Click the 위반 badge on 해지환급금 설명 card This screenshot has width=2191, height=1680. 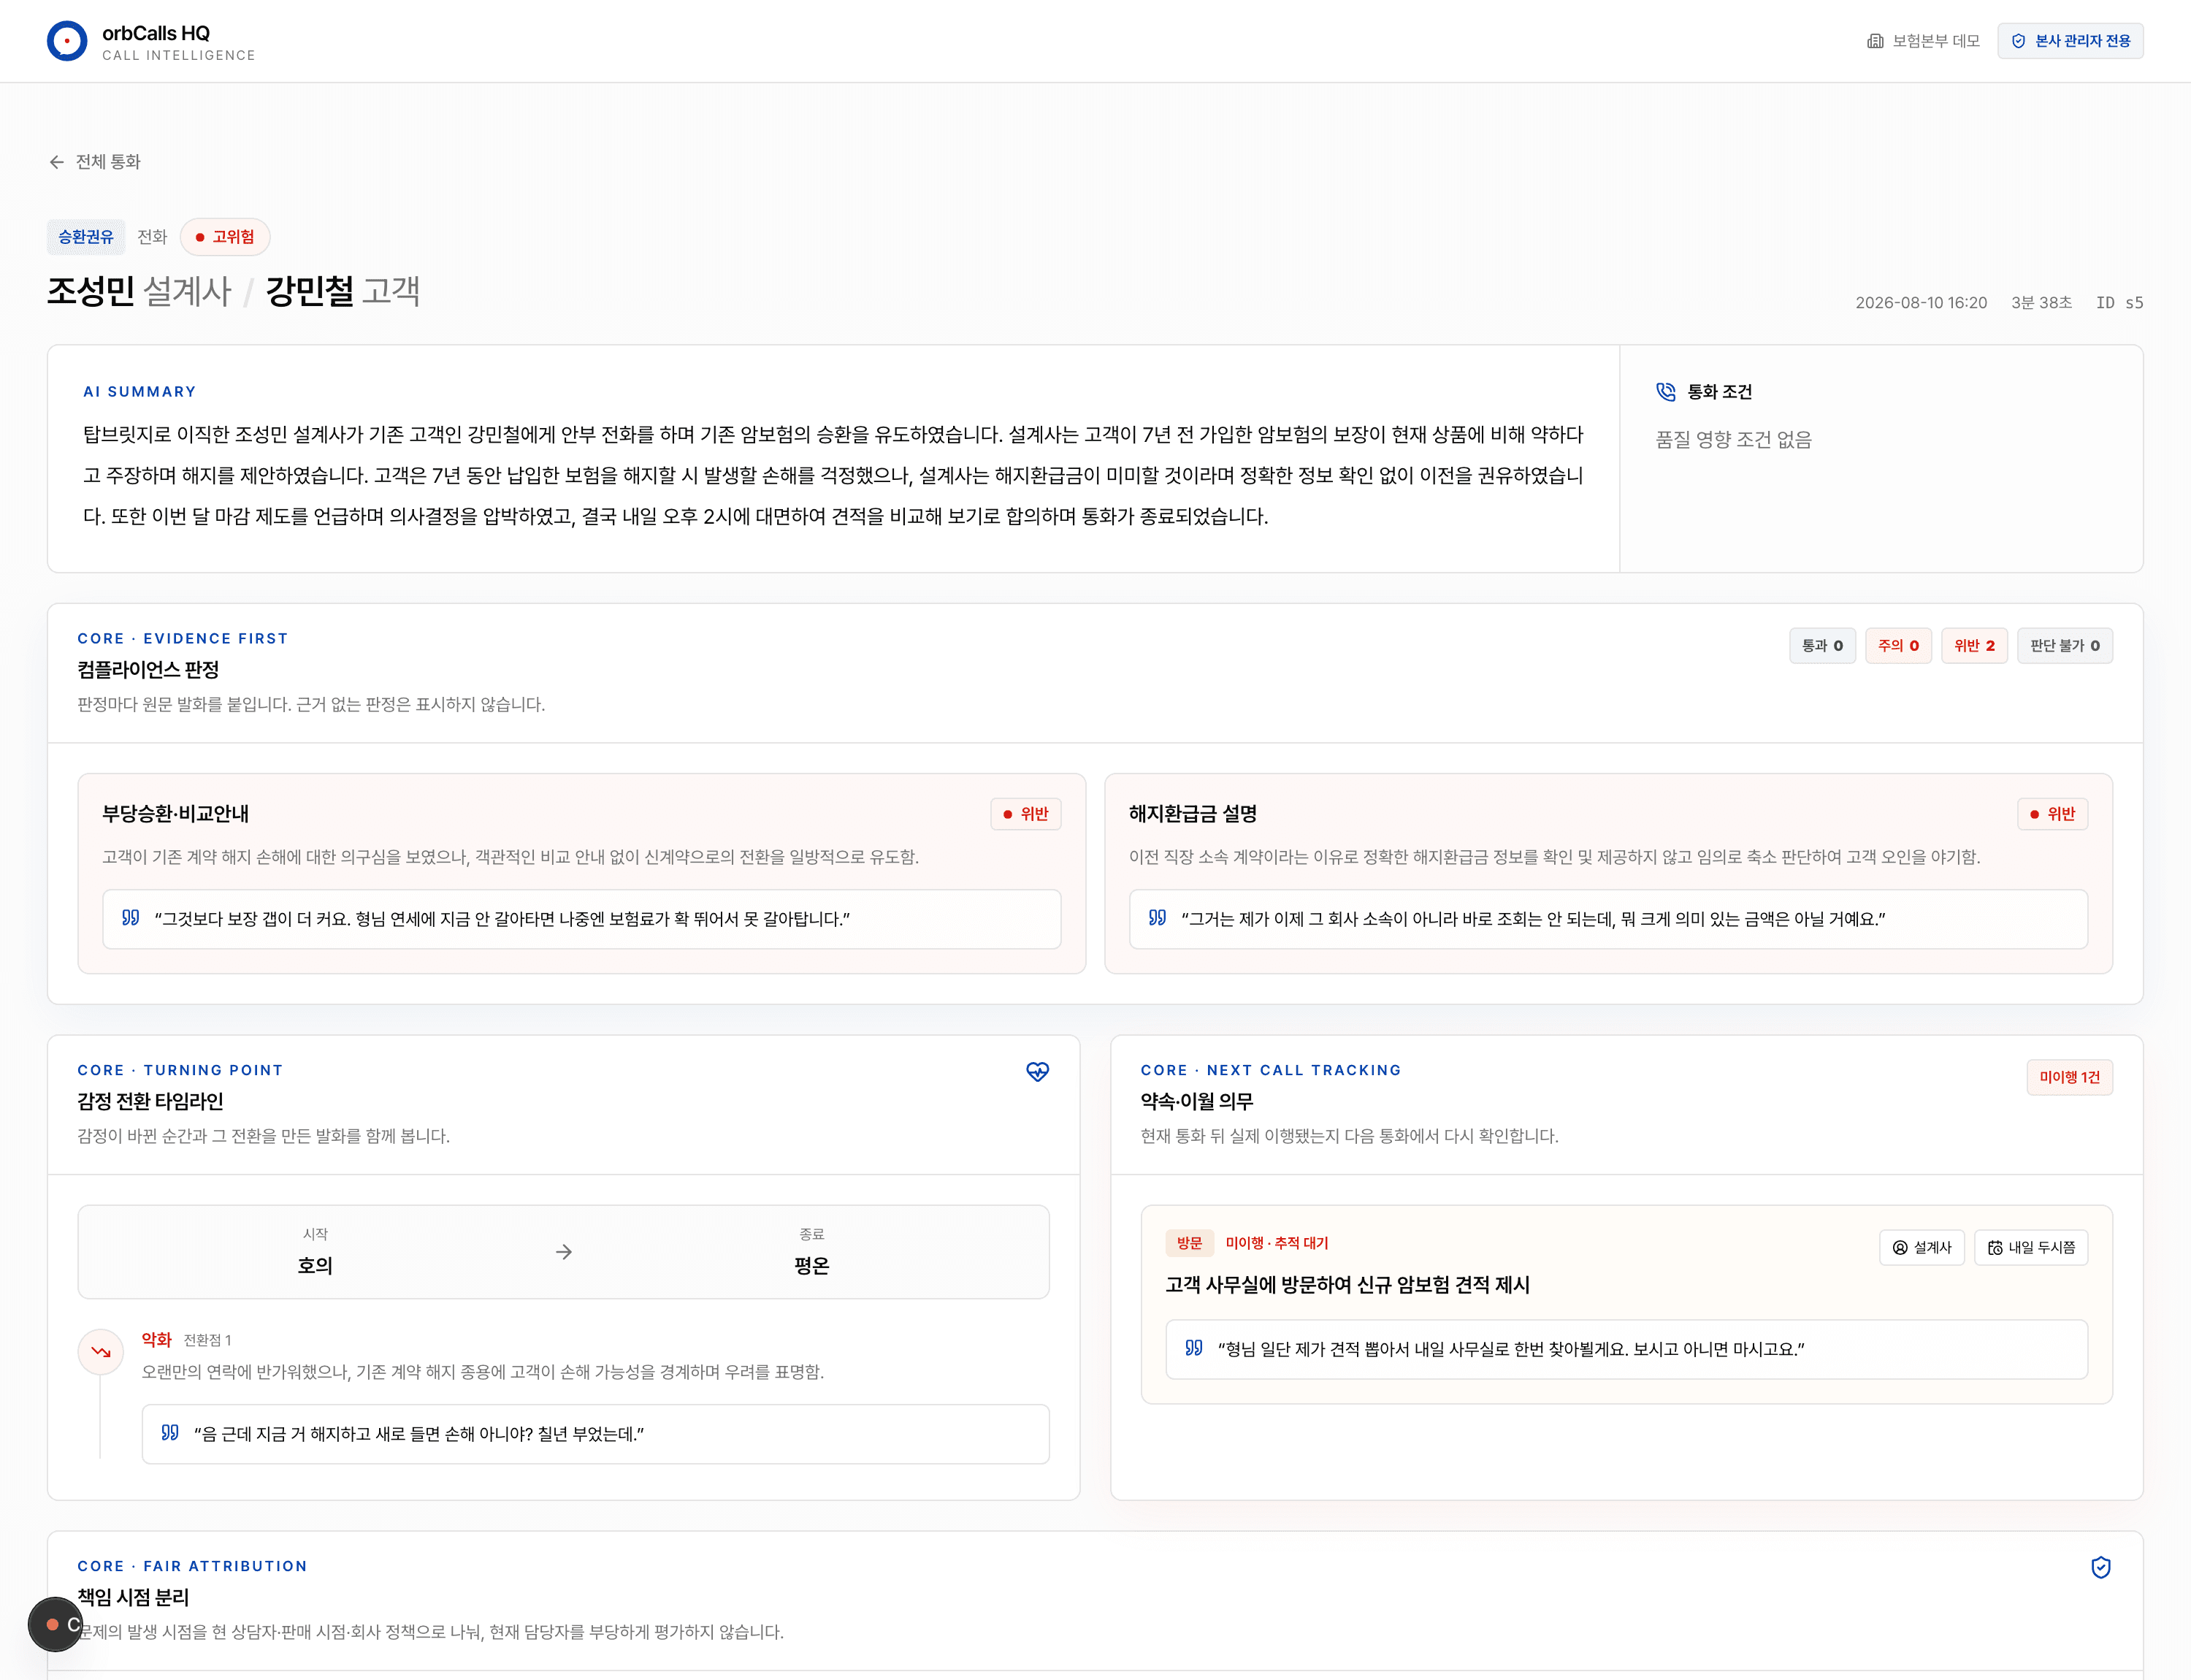(2052, 814)
